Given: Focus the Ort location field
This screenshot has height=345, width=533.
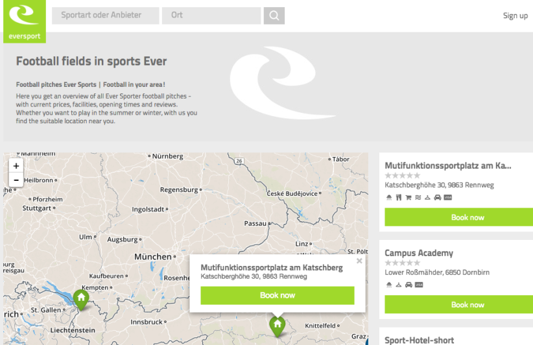Looking at the screenshot, I should [211, 16].
